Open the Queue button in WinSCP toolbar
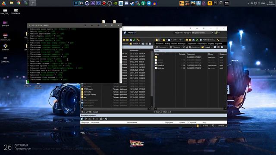Viewport: 276px width, 155px height. click(x=129, y=33)
